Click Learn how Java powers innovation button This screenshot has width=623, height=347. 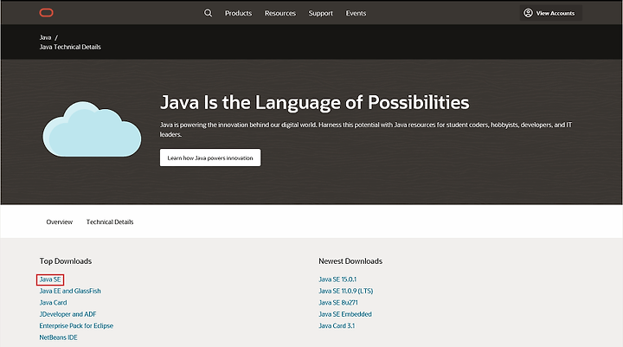pyautogui.click(x=210, y=157)
